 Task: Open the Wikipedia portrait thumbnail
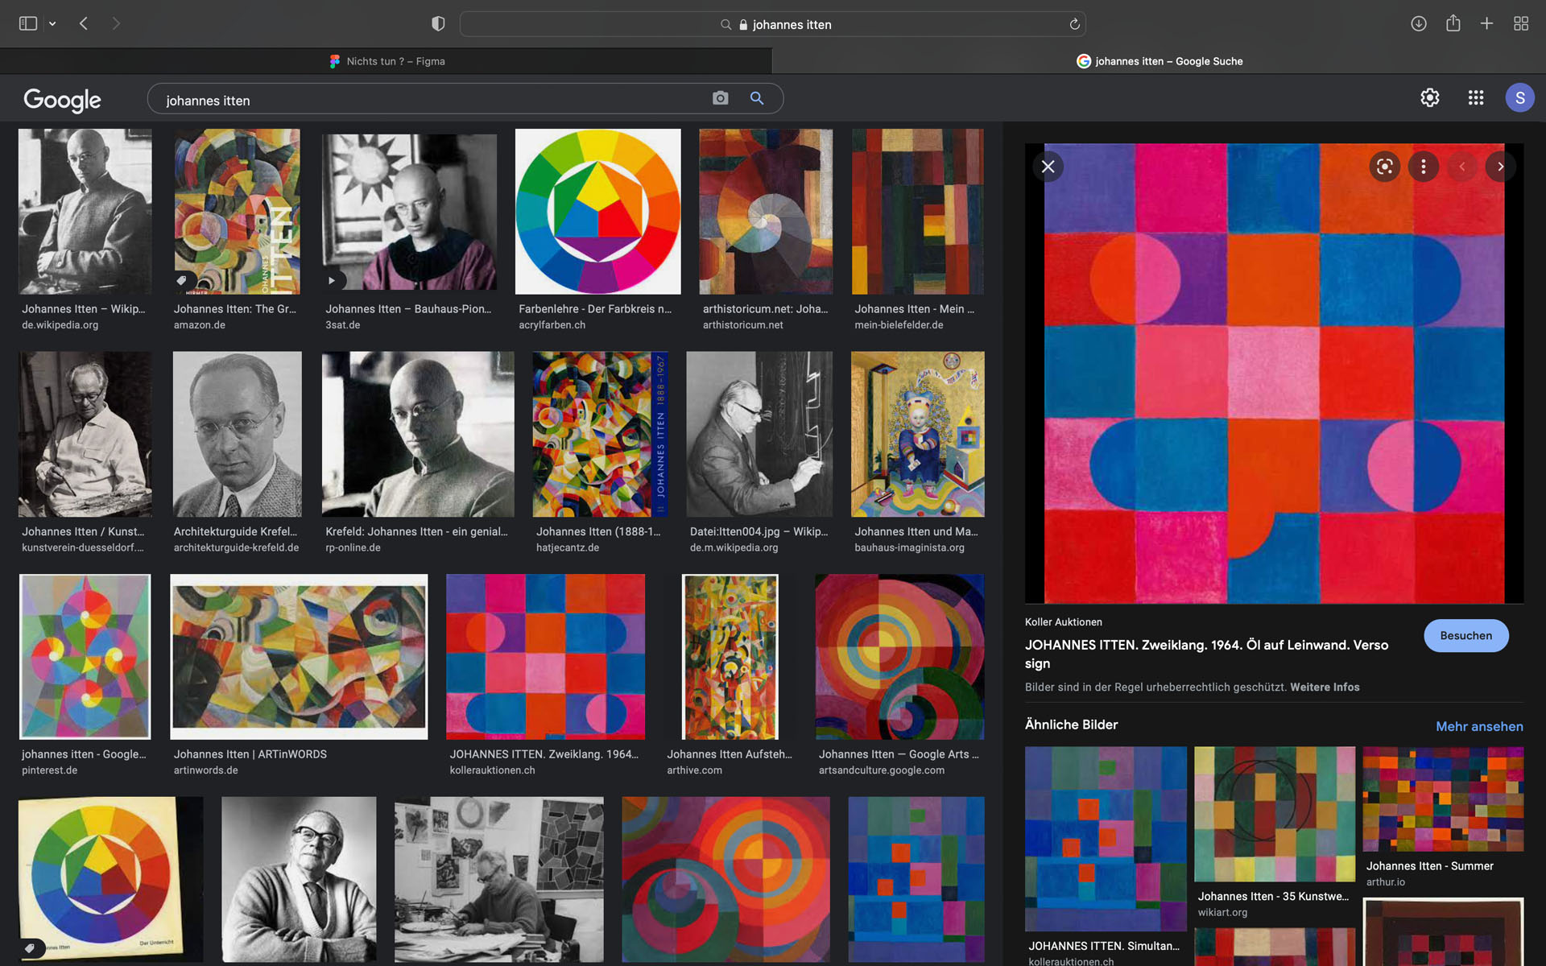click(85, 212)
